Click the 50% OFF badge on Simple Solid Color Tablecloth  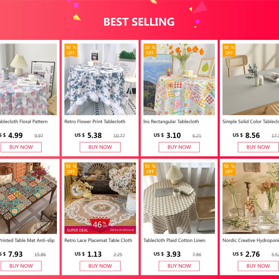[229, 50]
